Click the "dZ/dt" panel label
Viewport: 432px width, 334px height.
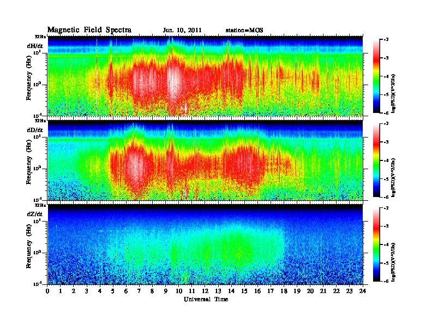coord(35,214)
